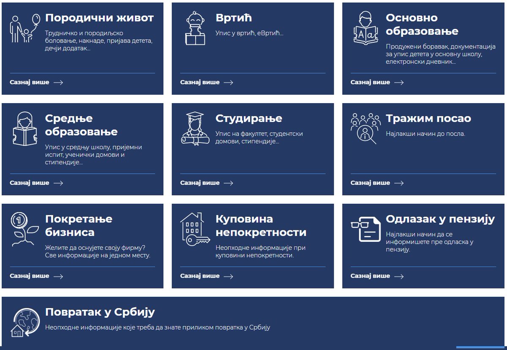Open the Основно образовање heading
This screenshot has width=507, height=350.
(422, 25)
